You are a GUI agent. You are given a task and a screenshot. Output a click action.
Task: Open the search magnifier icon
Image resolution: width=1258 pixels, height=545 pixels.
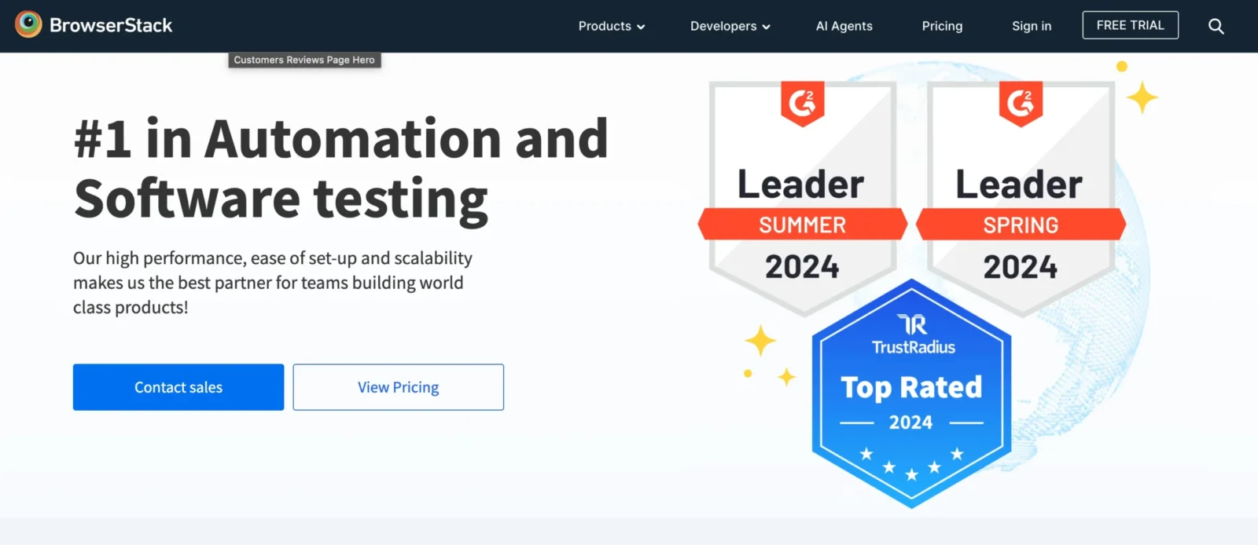click(x=1216, y=26)
